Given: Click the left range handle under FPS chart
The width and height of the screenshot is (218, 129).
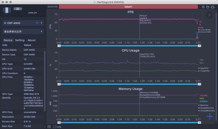Looking at the screenshot, I should (x=59, y=46).
